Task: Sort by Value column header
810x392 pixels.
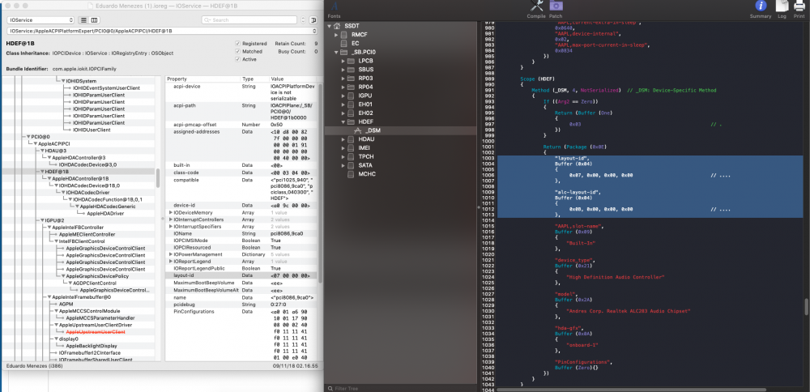Action: point(292,79)
